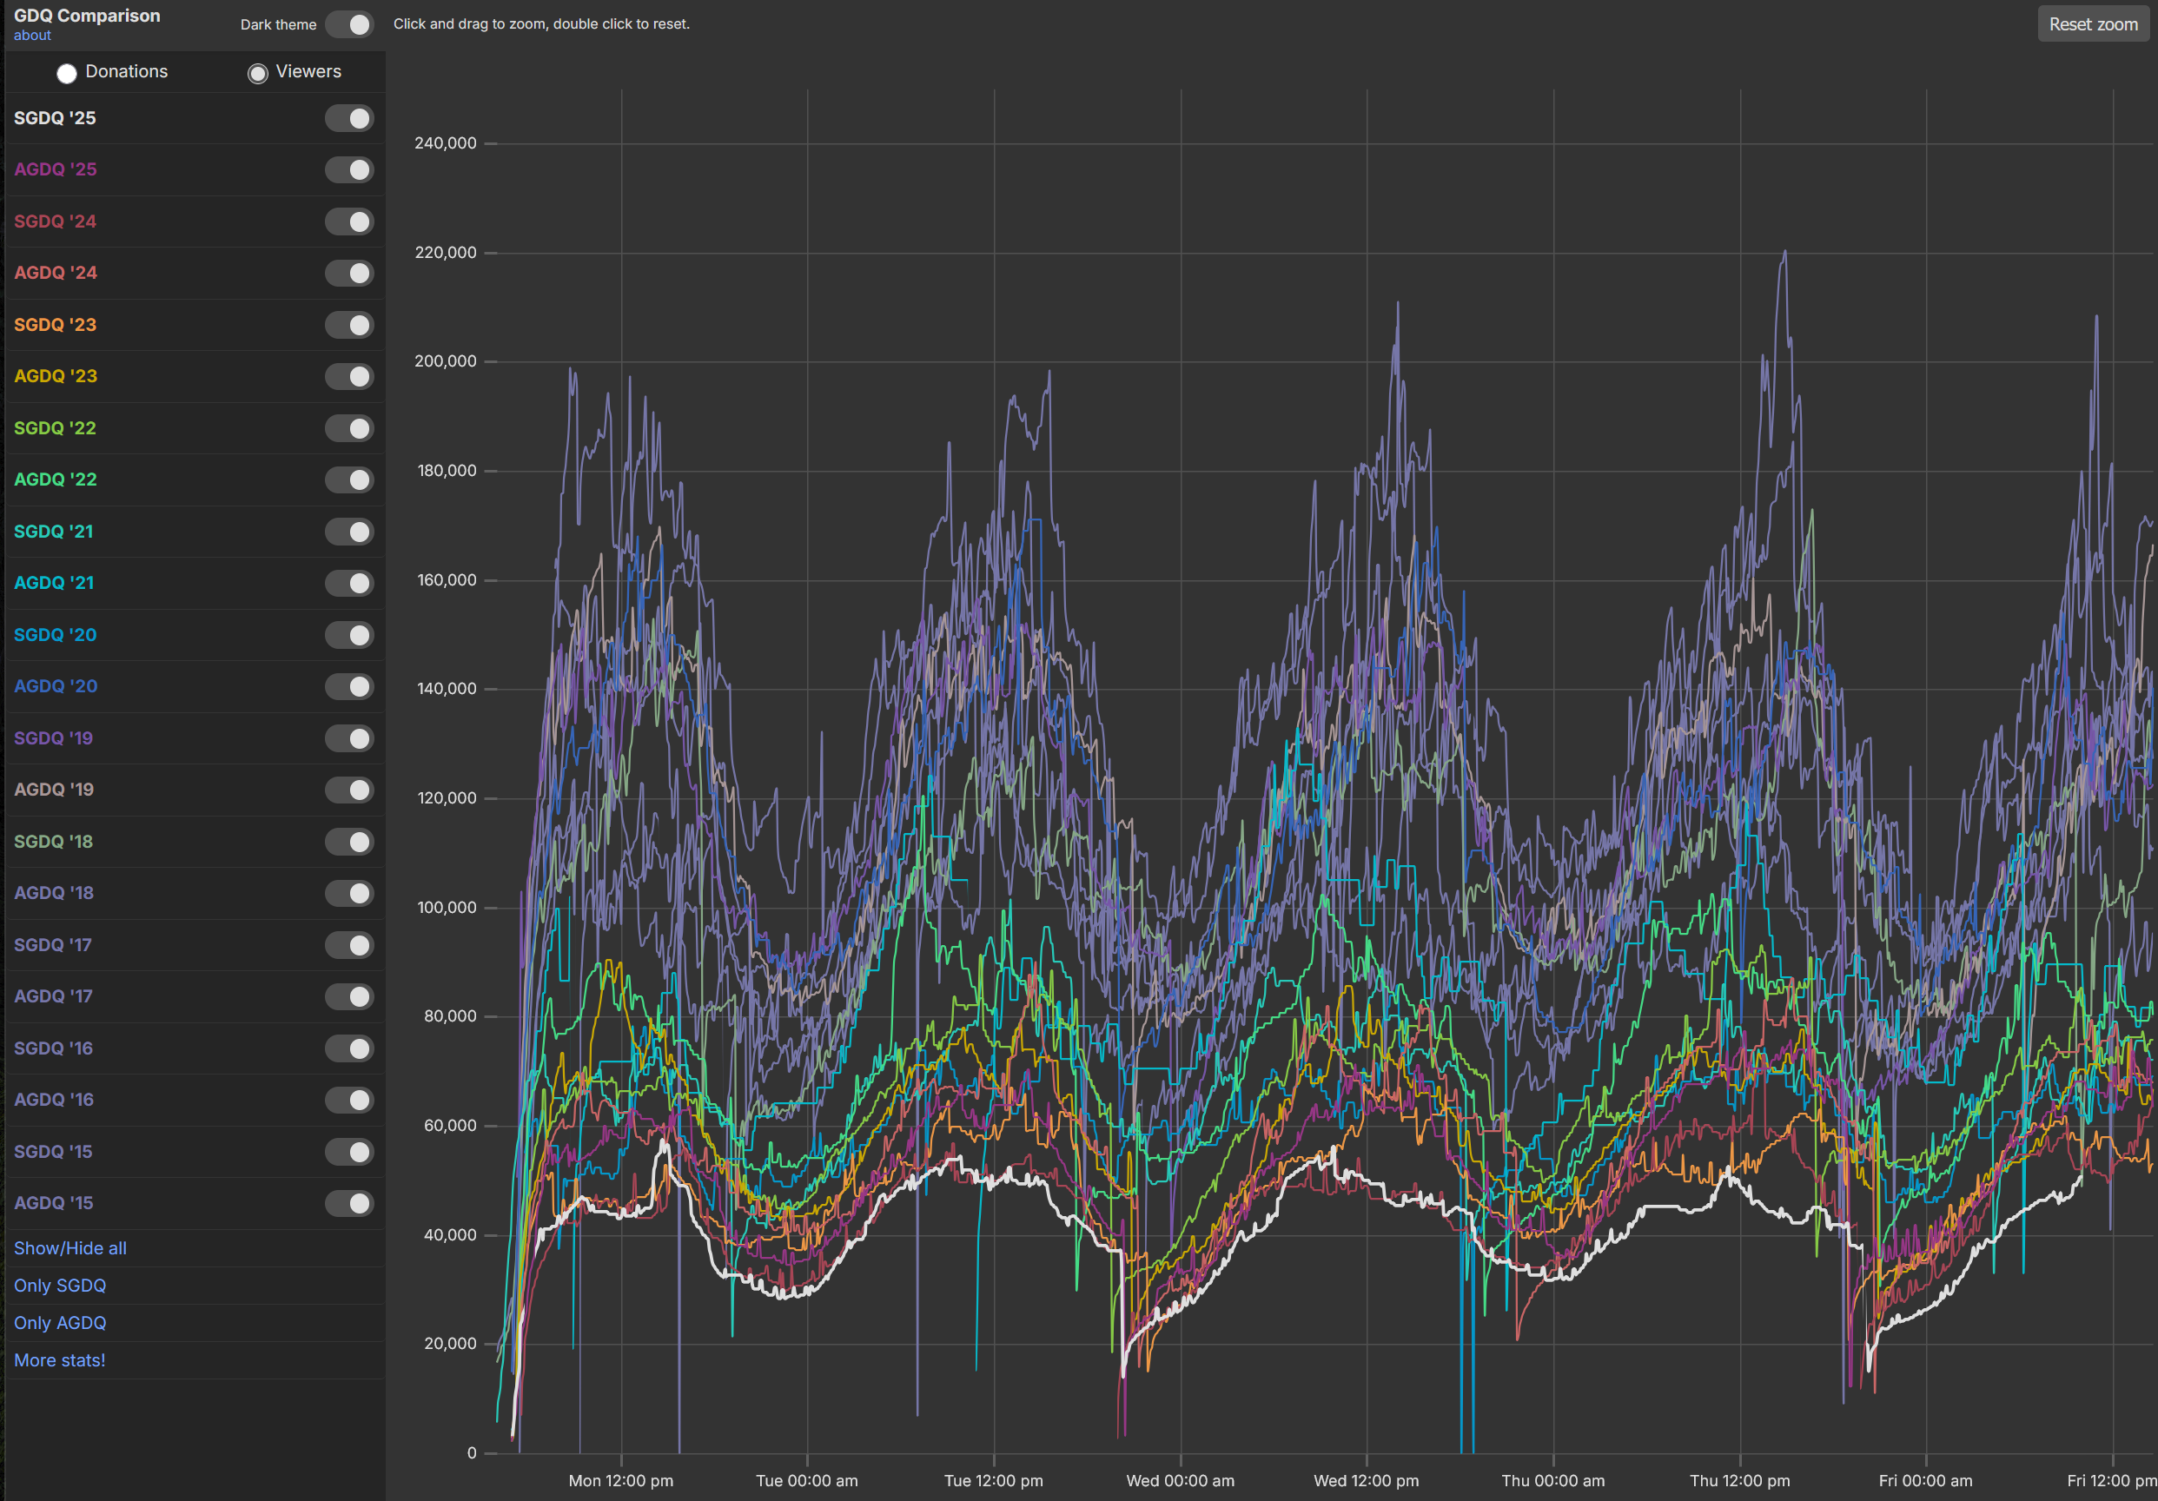Viewport: 2158px width, 1501px height.
Task: Toggle SGDQ '20 series visibility
Action: pos(348,635)
